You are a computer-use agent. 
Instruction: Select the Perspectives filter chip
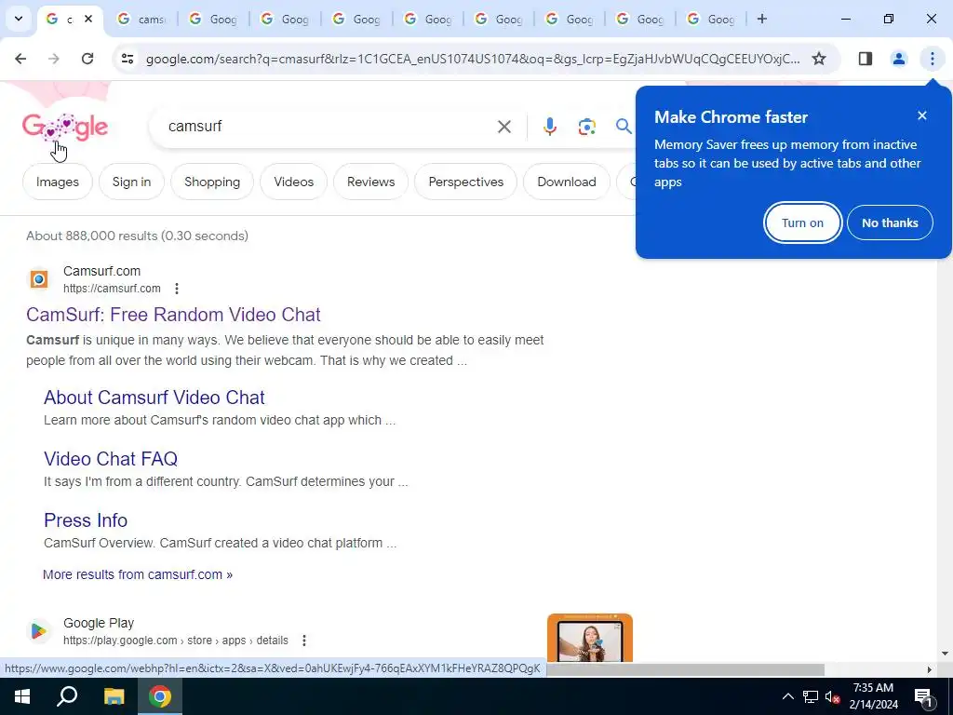pyautogui.click(x=465, y=182)
